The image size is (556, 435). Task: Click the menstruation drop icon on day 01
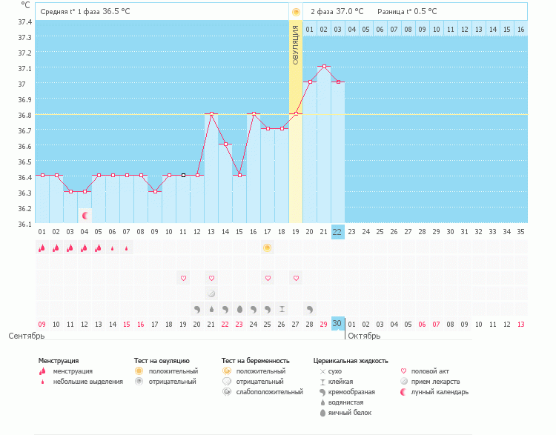42,248
